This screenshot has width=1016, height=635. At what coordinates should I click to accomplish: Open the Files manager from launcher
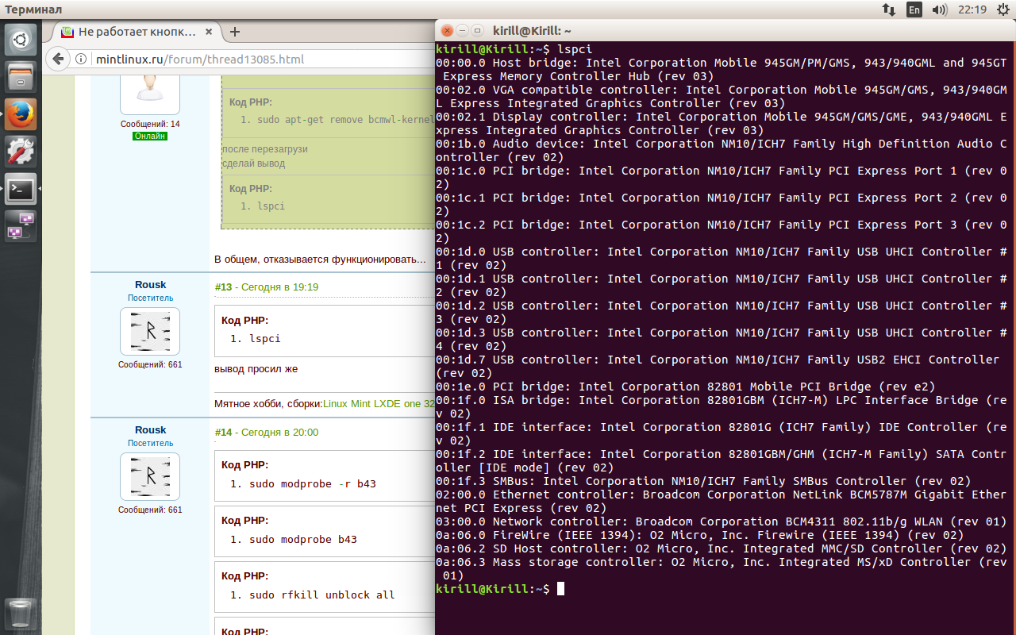point(21,77)
